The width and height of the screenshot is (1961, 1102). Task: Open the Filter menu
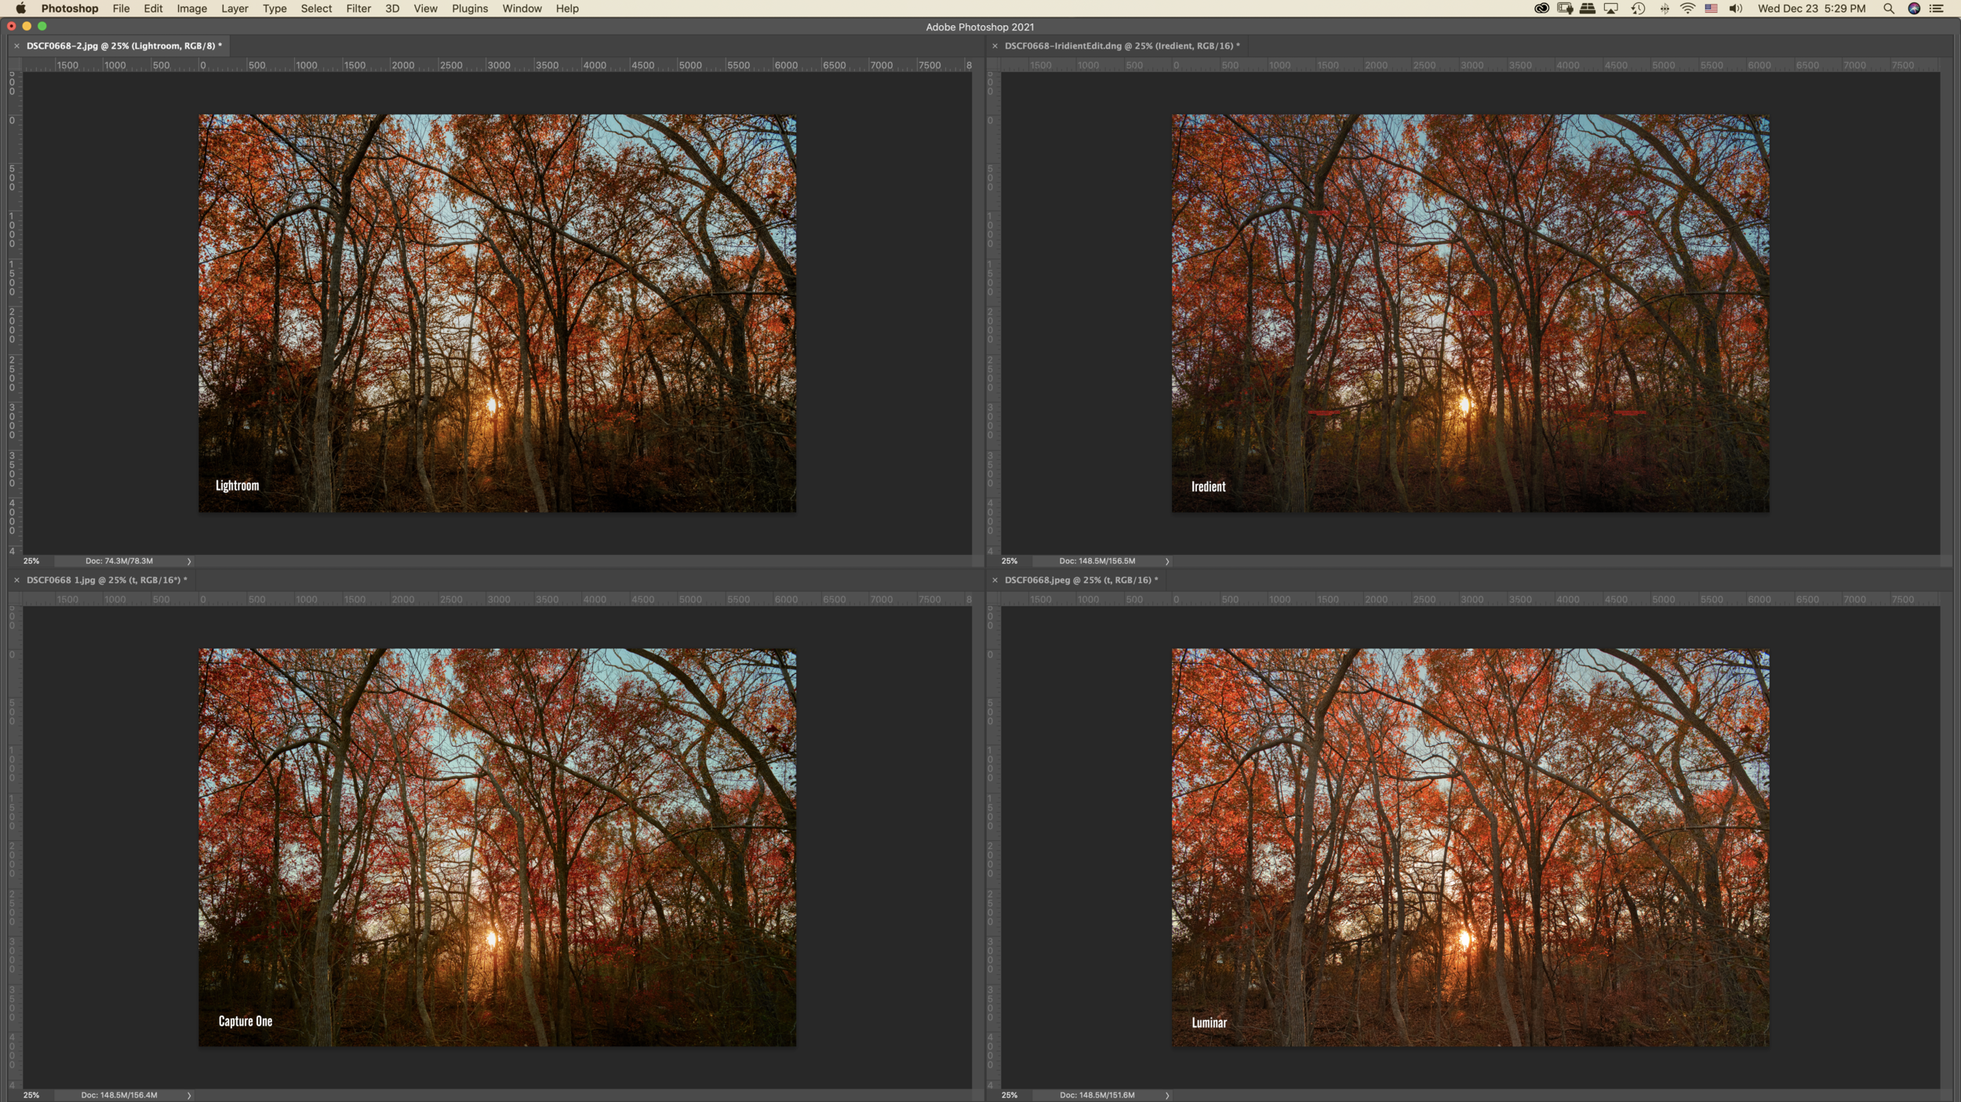pos(358,9)
